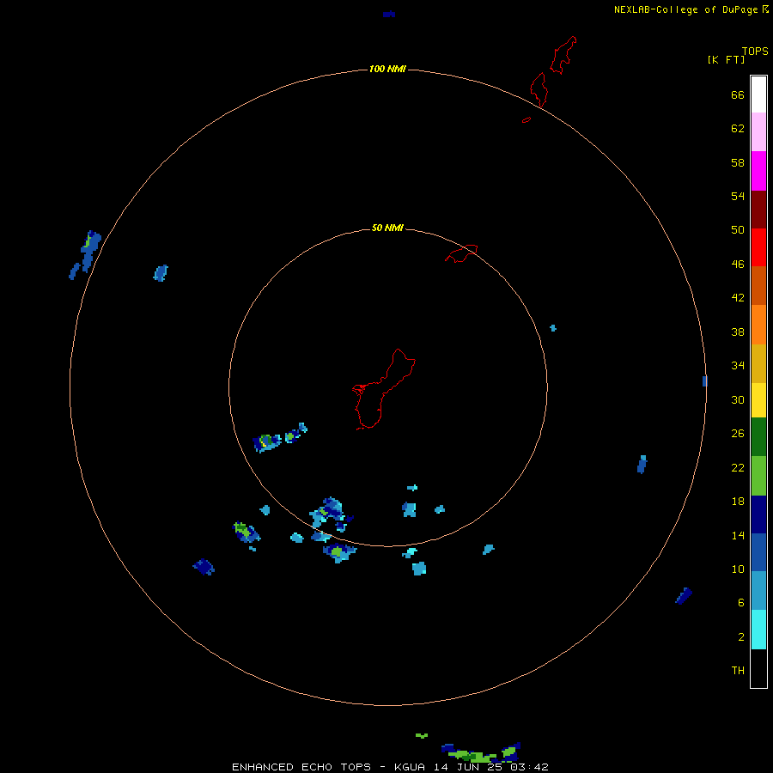Click the yellow swatch between 30 and 34
The image size is (773, 773).
tap(758, 400)
